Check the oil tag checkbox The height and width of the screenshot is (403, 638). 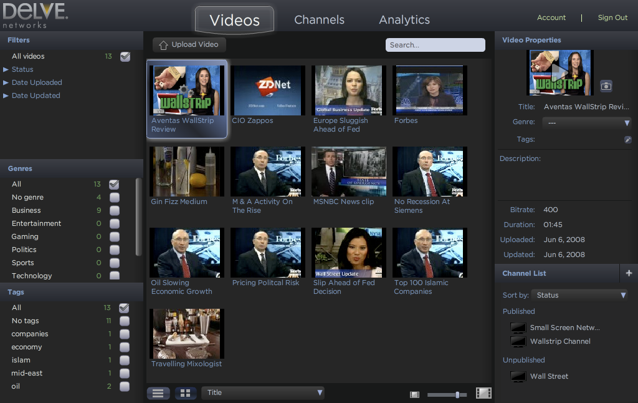click(x=125, y=386)
